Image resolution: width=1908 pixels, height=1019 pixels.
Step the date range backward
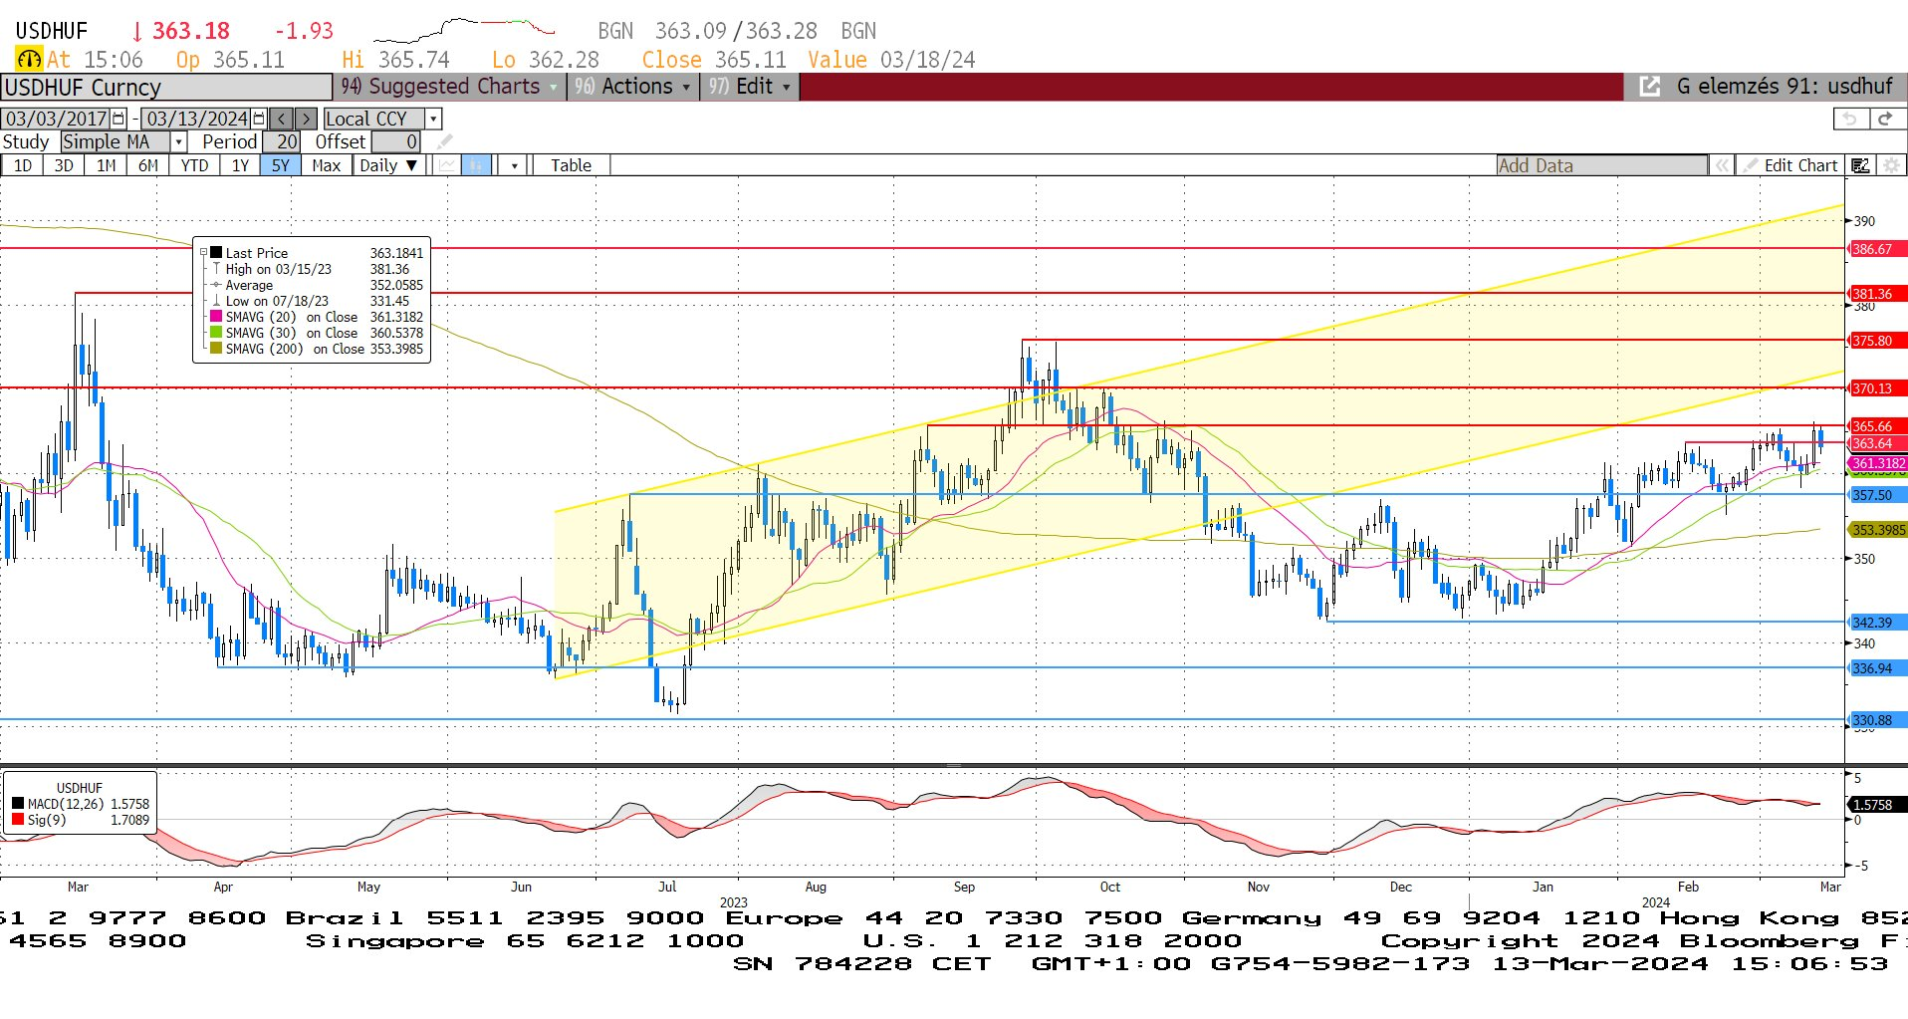click(x=282, y=119)
